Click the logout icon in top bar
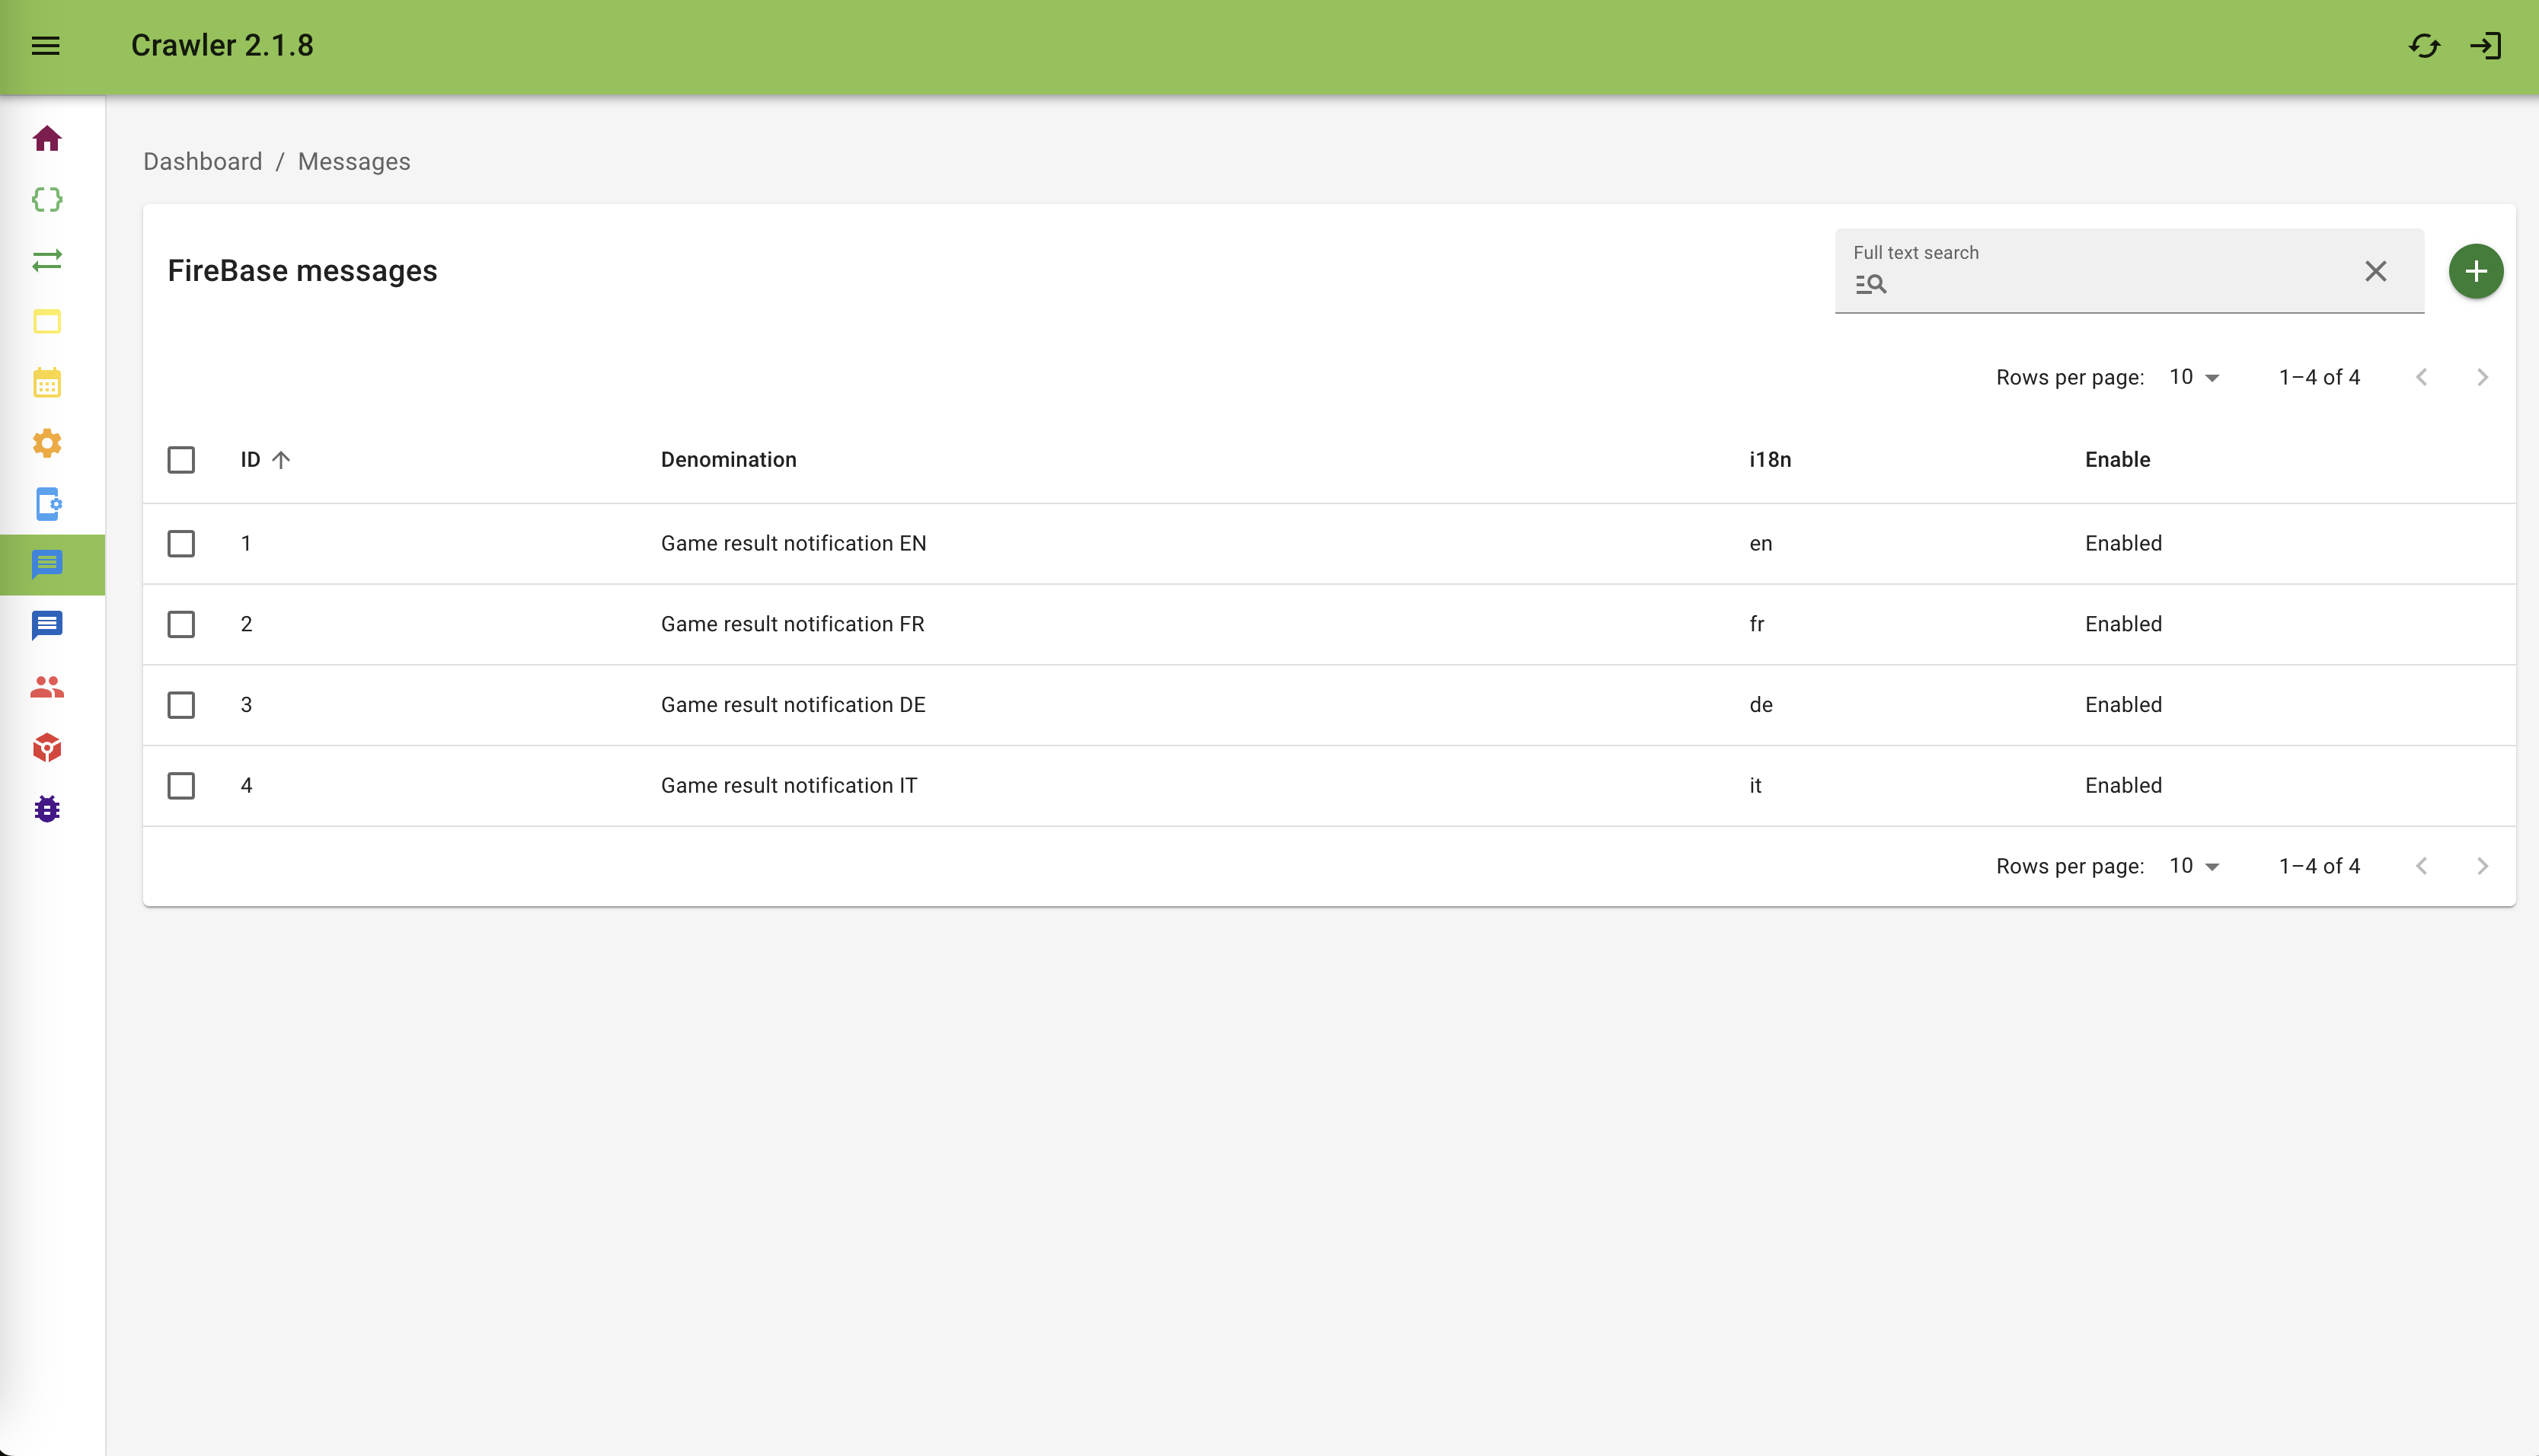Image resolution: width=2539 pixels, height=1456 pixels. [x=2486, y=46]
